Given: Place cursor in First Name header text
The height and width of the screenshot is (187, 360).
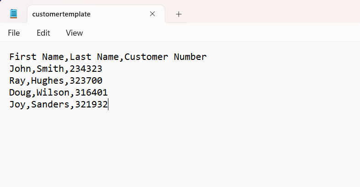Looking at the screenshot, I should [x=37, y=57].
